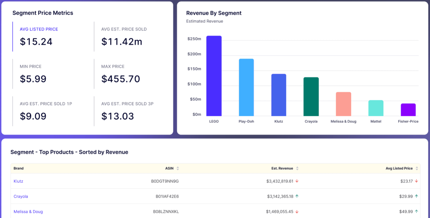This screenshot has width=430, height=218.
Task: Click the LEGO revenue bar
Action: [x=214, y=76]
